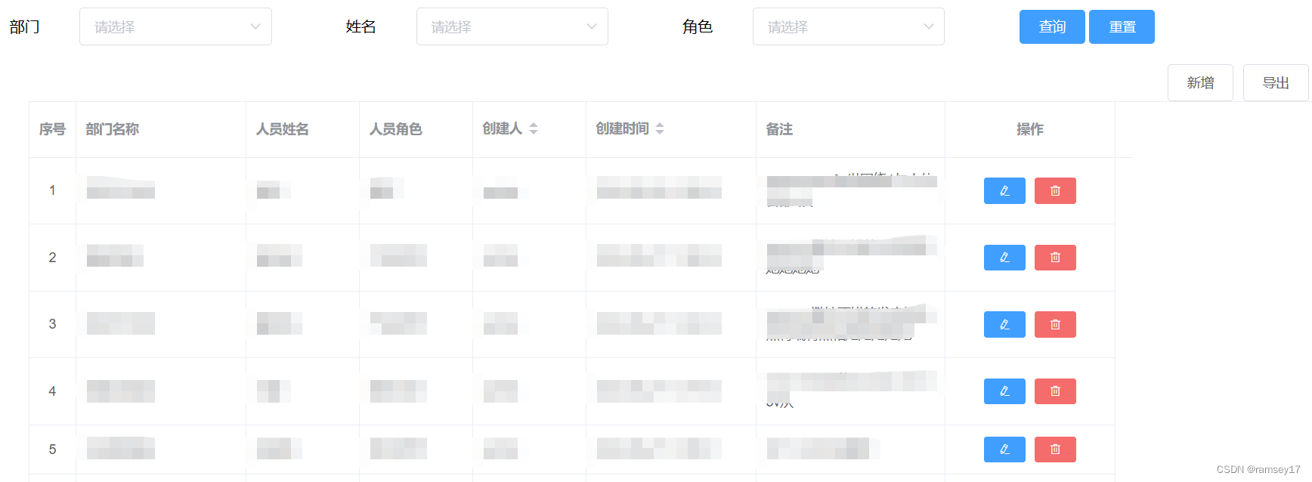The image size is (1312, 482).
Task: Select row number 2 cell
Action: click(x=52, y=258)
